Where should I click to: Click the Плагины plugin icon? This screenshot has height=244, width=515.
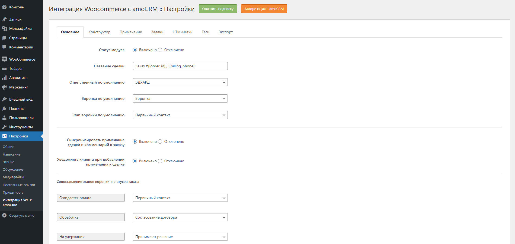pyautogui.click(x=4, y=108)
